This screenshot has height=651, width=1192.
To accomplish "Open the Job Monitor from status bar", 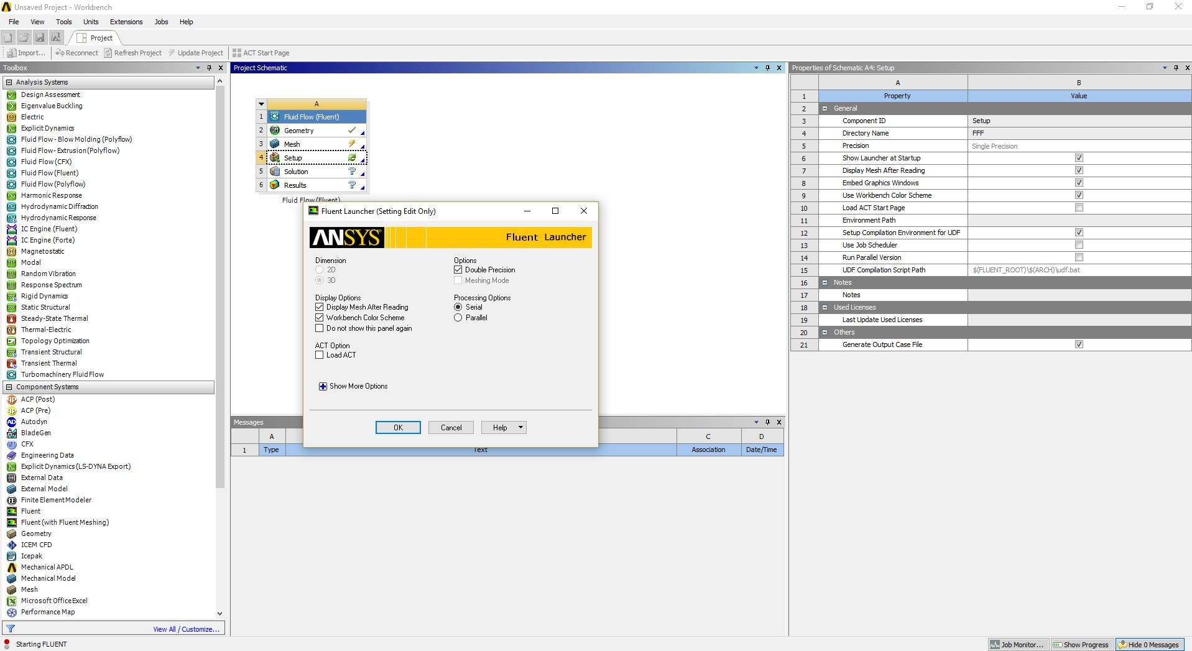I will (x=1017, y=645).
